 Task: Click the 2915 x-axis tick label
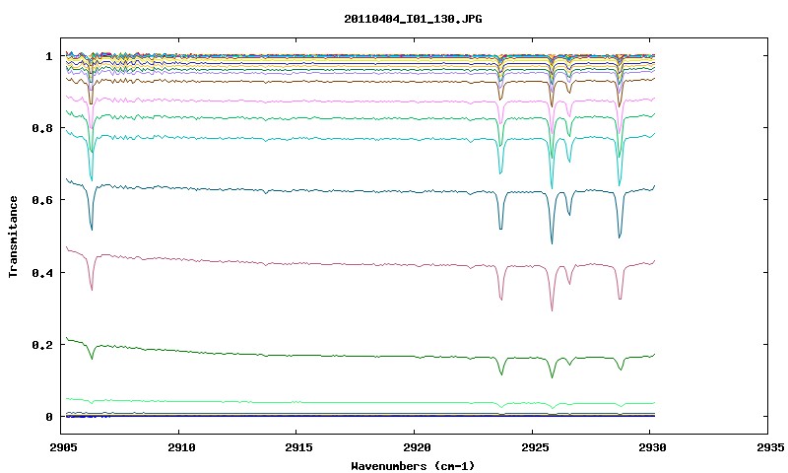click(298, 447)
